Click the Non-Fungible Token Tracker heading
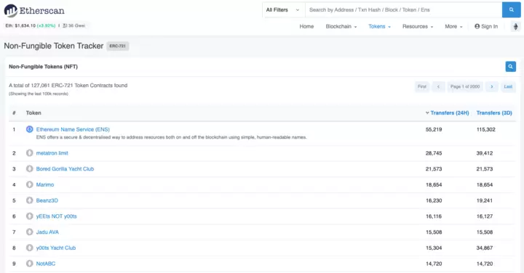Image resolution: width=524 pixels, height=273 pixels. (x=53, y=46)
